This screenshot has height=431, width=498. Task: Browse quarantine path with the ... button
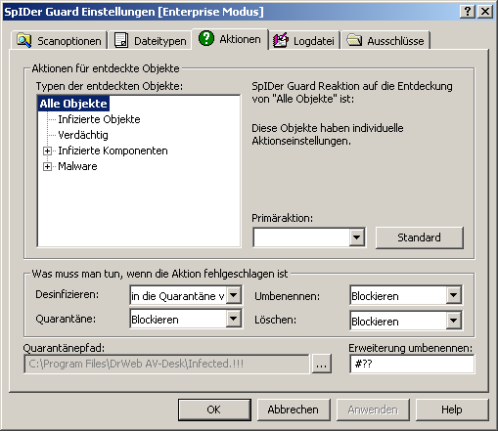322,364
